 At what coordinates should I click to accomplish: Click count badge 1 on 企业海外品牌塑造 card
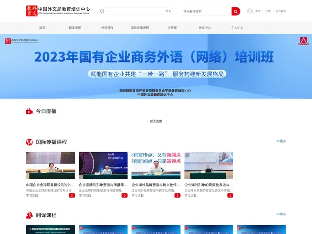pyautogui.click(x=177, y=195)
